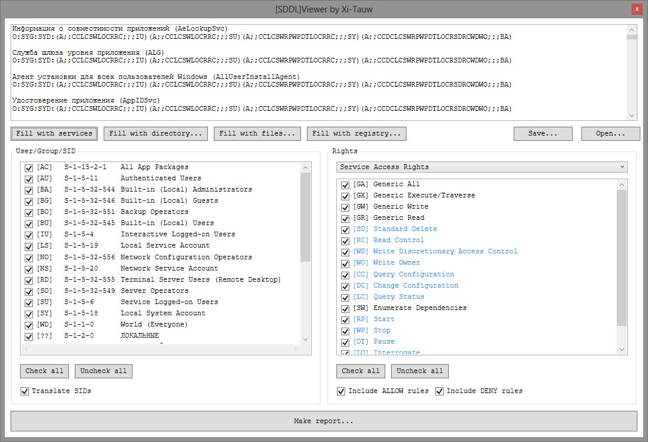
Task: Click Uncheck all under Rights list
Action: 420,371
